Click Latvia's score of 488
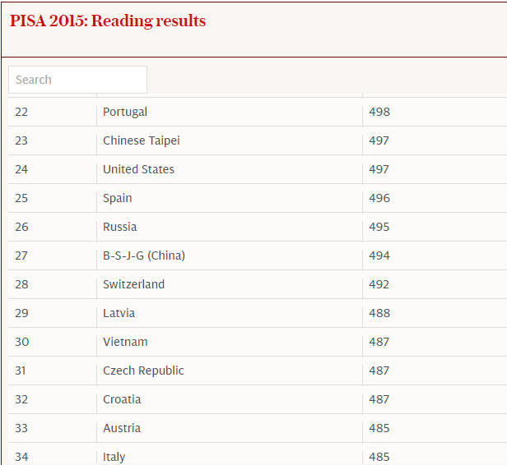Viewport: 507px width, 465px height. (x=379, y=313)
